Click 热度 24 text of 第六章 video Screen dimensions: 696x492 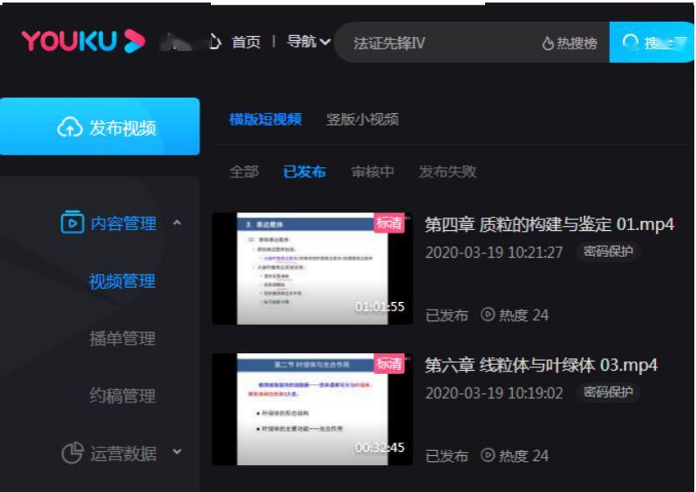[524, 455]
